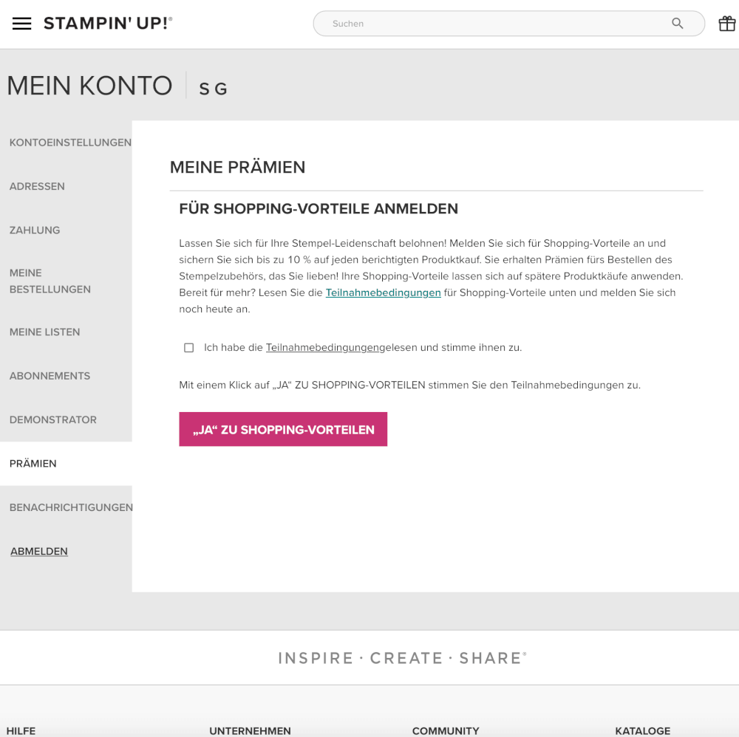Screen dimensions: 739x737
Task: Click the „JA“ zu Shopping-Vorteilen button
Action: coord(283,430)
